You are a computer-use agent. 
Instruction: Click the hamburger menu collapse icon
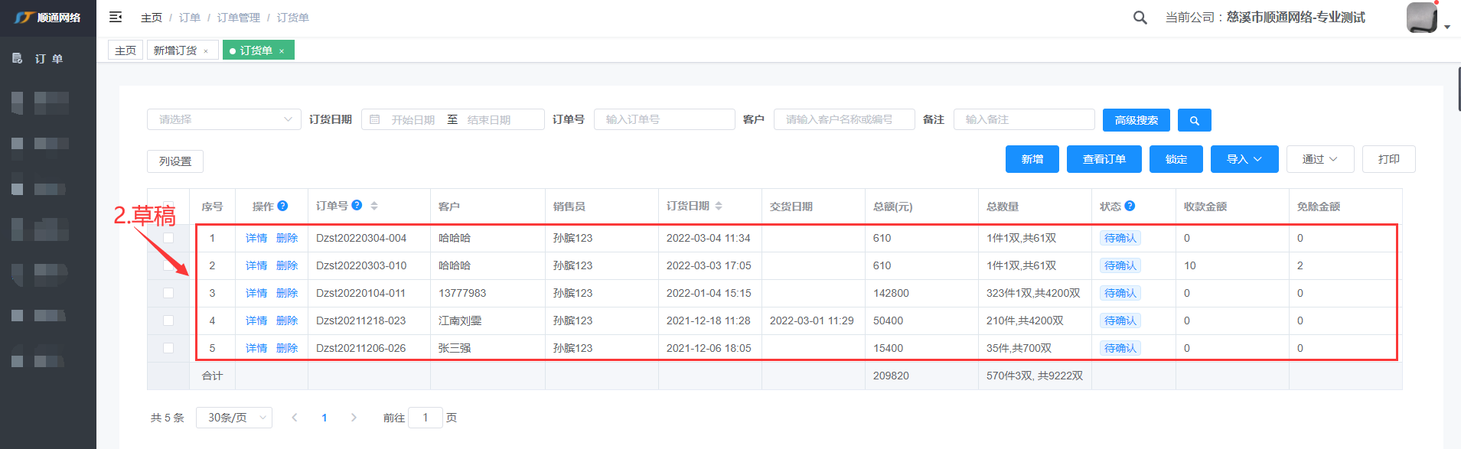coord(116,17)
